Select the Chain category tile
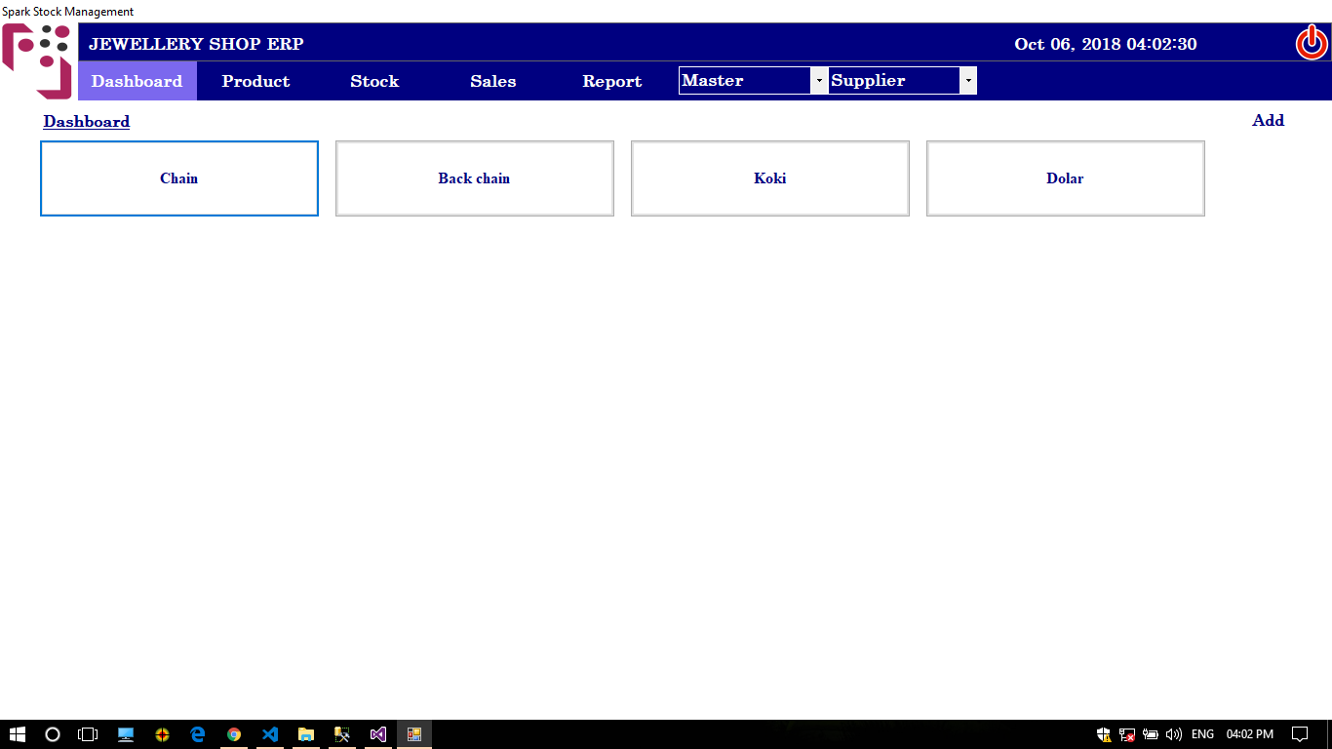Image resolution: width=1332 pixels, height=749 pixels. tap(179, 178)
